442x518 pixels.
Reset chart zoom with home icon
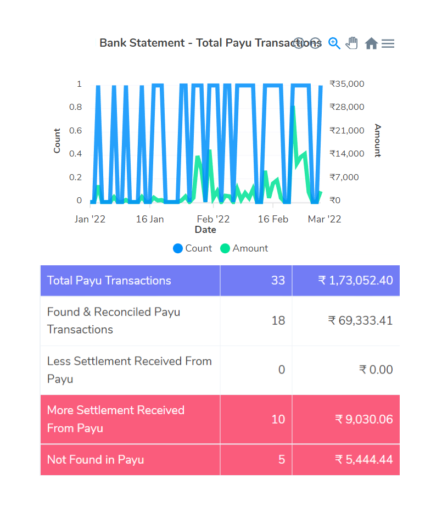click(371, 43)
